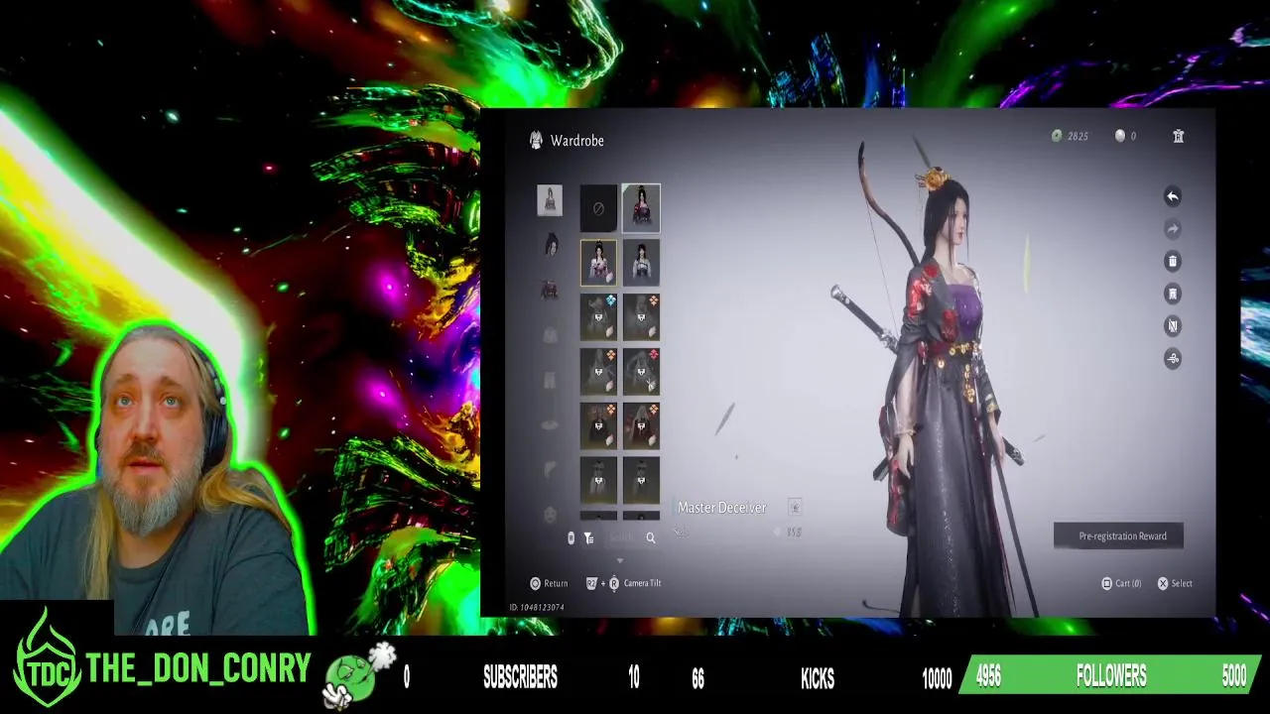Select the empty 'none' outfit slot

(598, 208)
